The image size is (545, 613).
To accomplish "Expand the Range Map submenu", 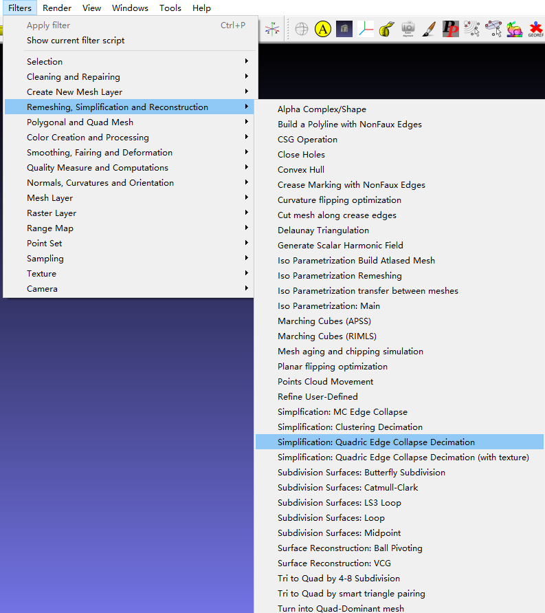I will (x=129, y=228).
